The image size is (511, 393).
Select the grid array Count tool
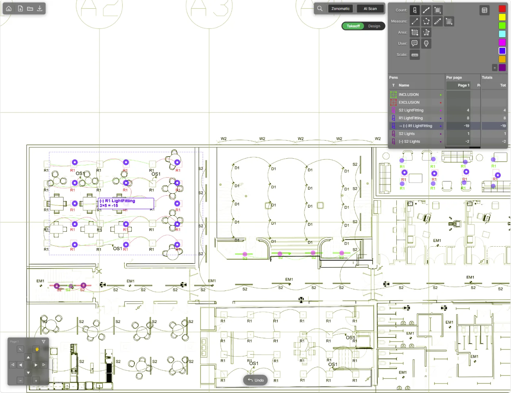click(438, 10)
